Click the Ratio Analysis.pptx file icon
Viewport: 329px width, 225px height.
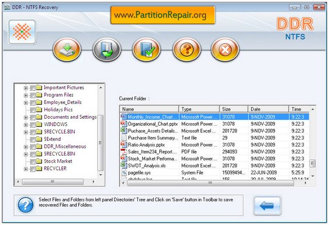tap(124, 144)
